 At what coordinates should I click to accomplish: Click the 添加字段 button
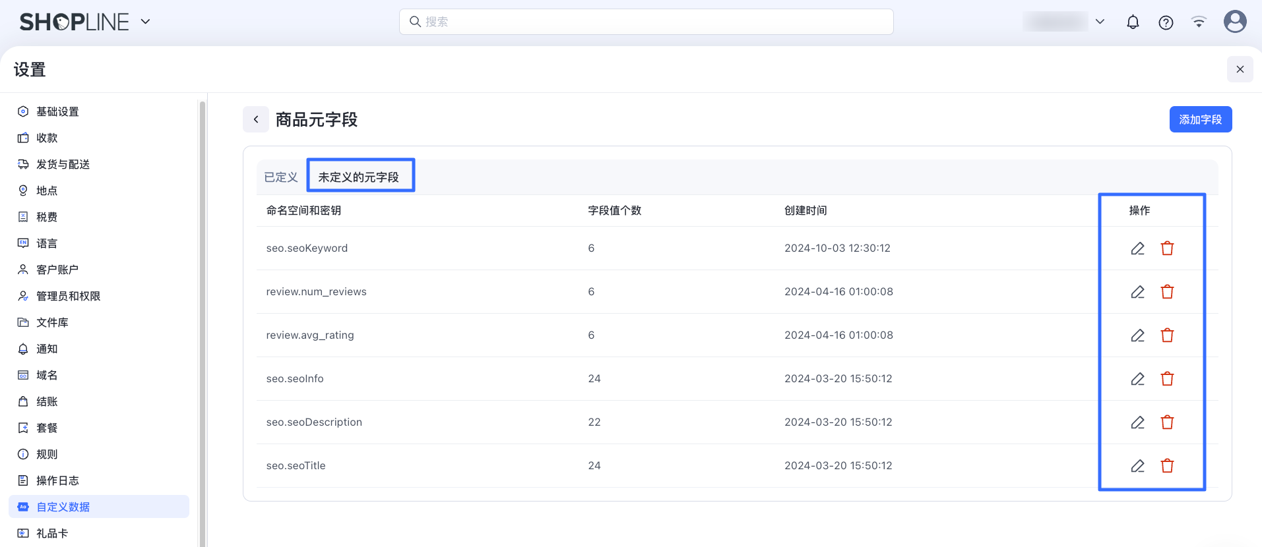1200,119
